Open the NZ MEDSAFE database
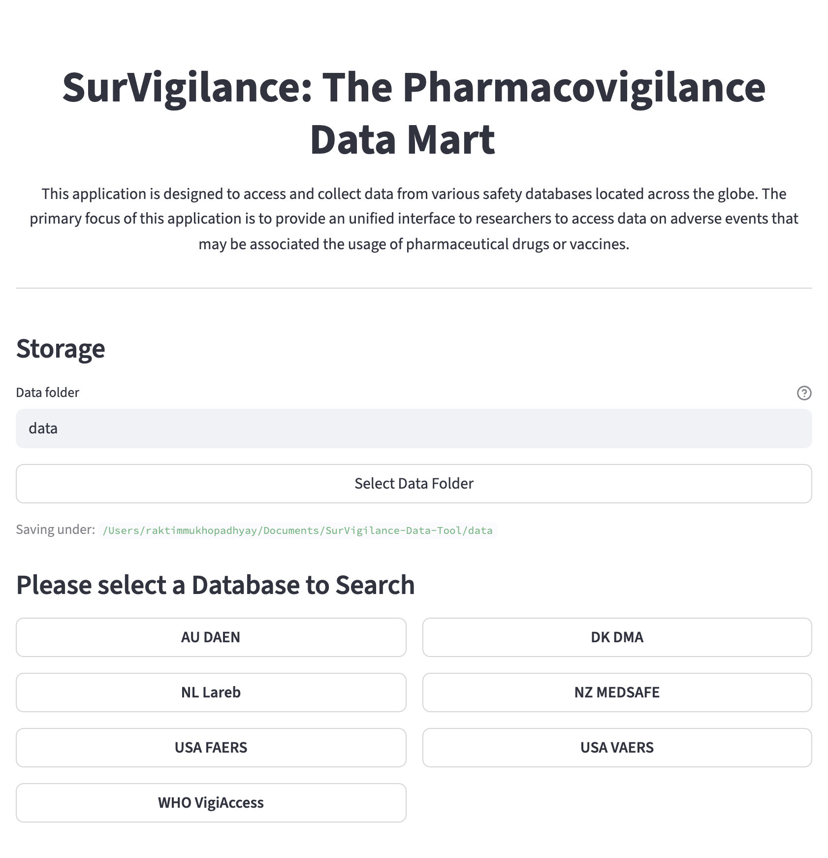Screen dimensions: 828x858 click(x=617, y=693)
